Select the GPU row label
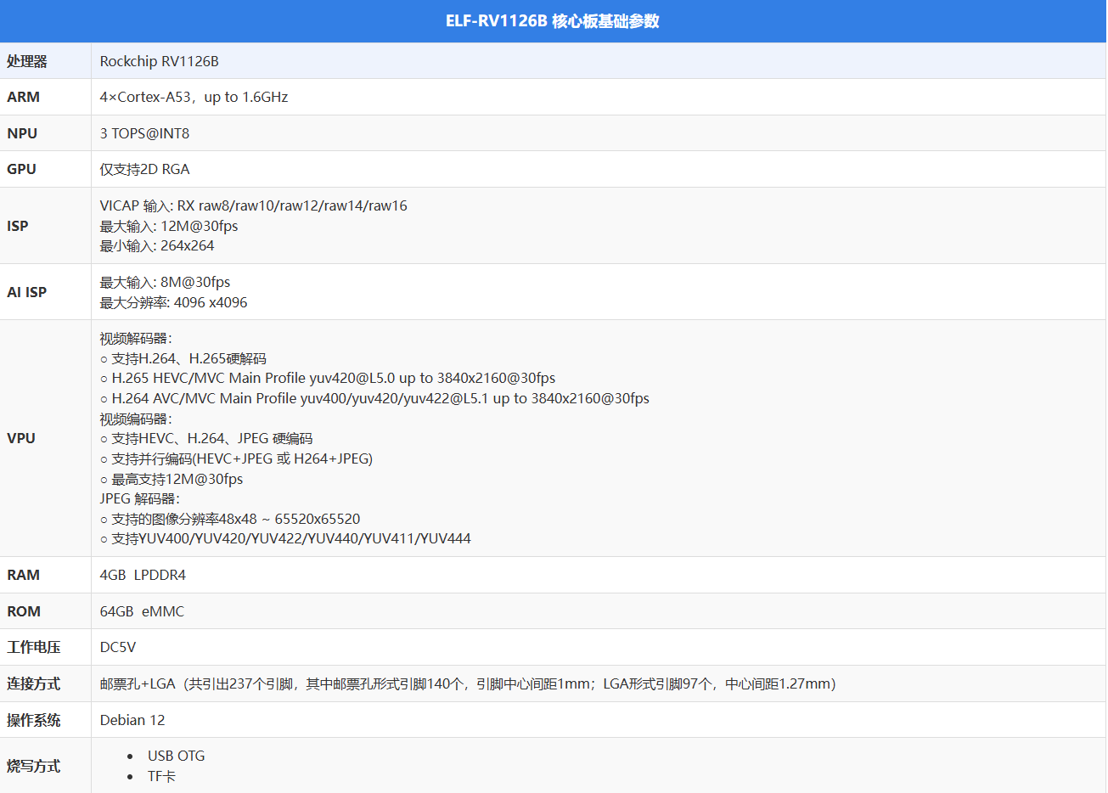This screenshot has height=793, width=1108. click(21, 169)
